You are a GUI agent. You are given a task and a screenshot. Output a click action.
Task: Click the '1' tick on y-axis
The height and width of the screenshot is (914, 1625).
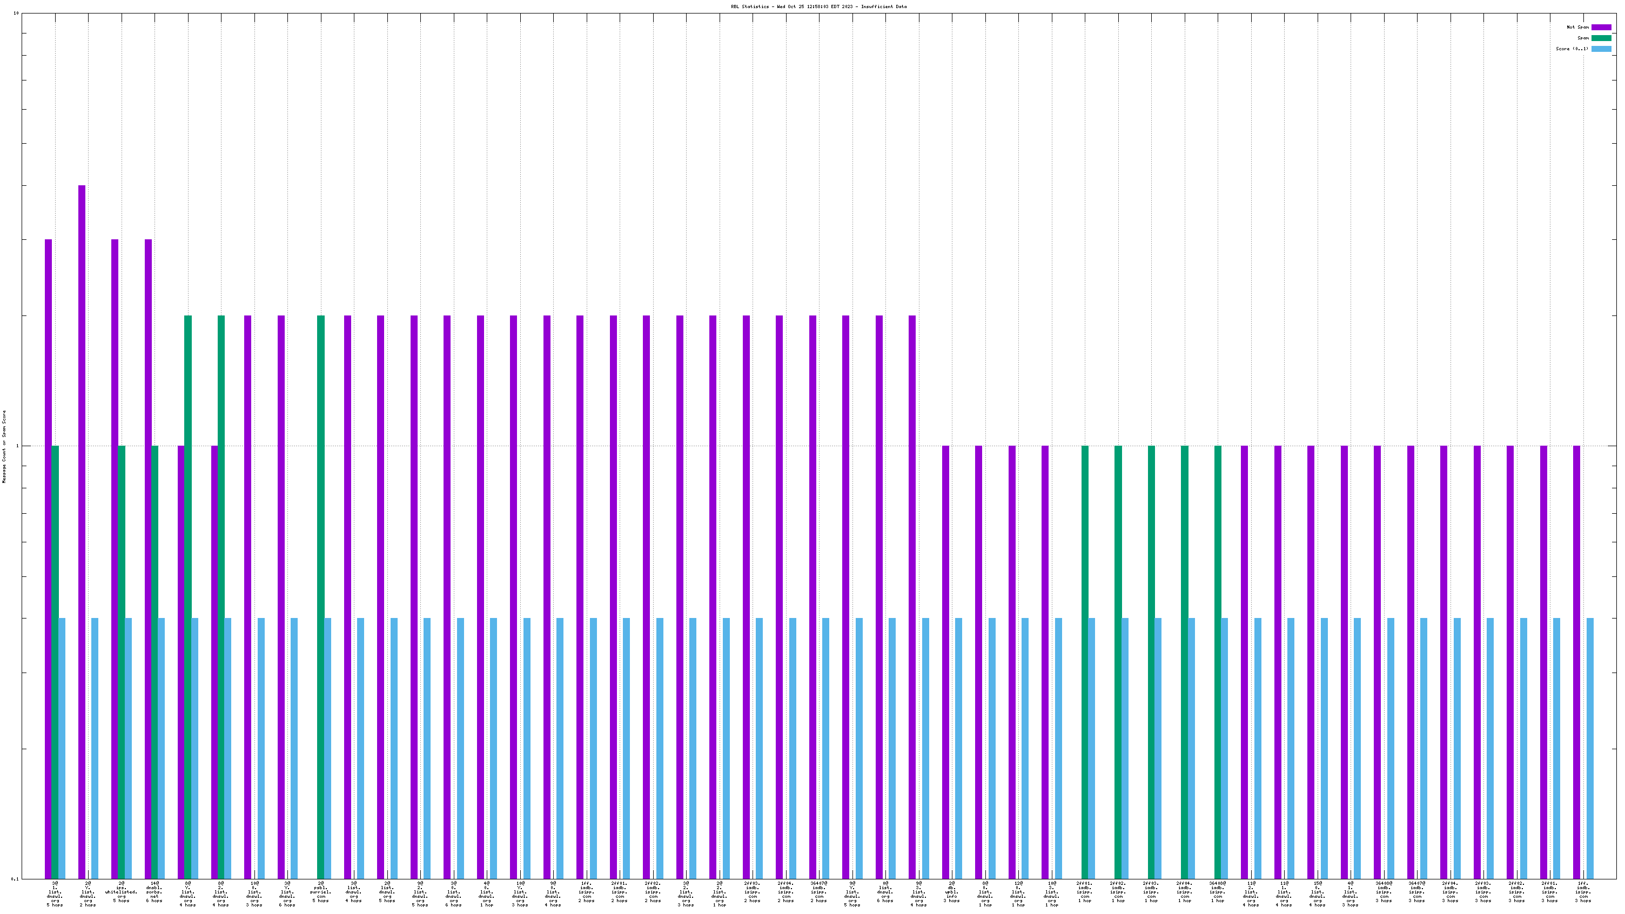[x=17, y=446]
